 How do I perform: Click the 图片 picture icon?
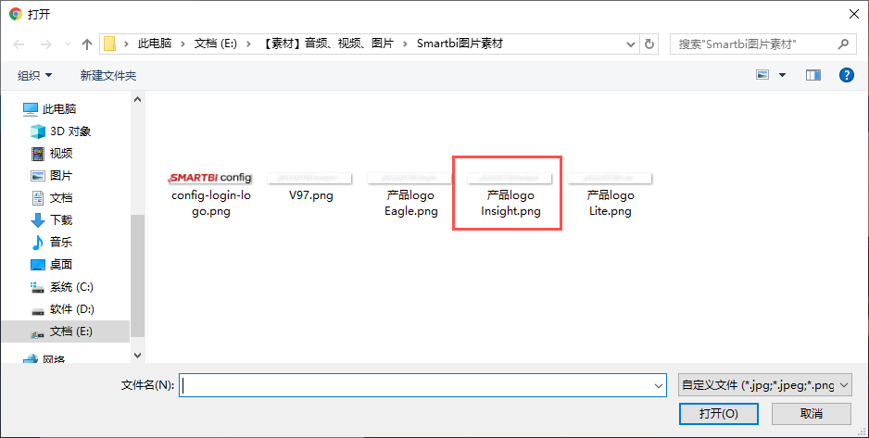(38, 176)
